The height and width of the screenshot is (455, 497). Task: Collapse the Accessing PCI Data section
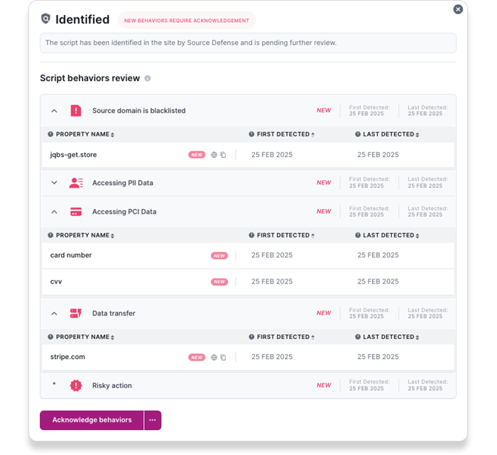tap(54, 212)
